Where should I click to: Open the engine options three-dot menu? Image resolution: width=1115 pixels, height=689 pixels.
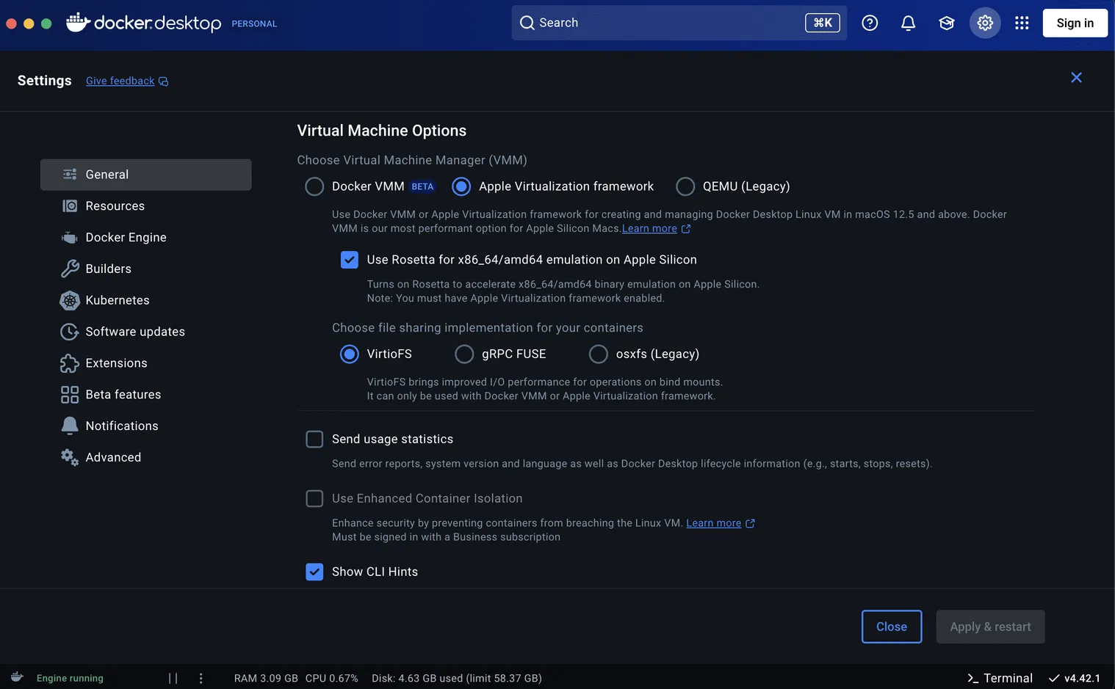coord(201,678)
